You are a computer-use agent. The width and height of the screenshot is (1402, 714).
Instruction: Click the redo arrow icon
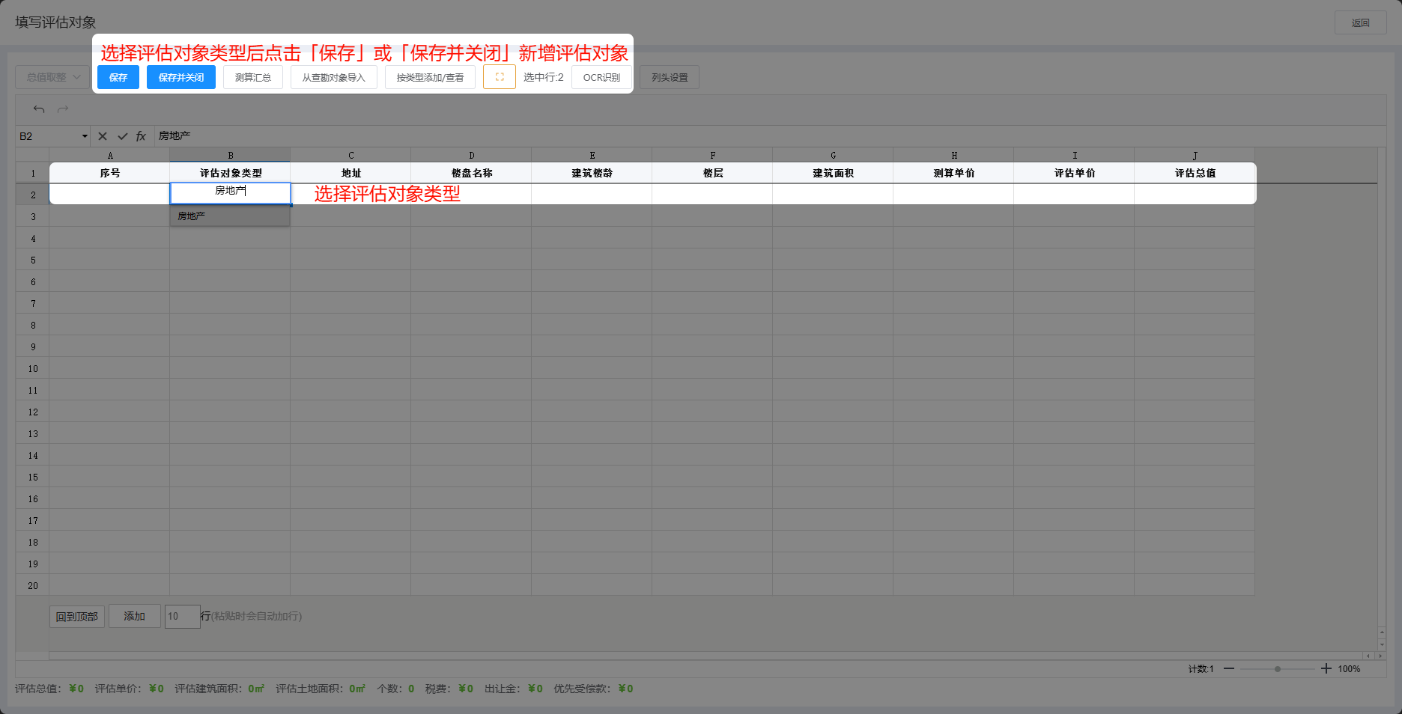[x=63, y=109]
